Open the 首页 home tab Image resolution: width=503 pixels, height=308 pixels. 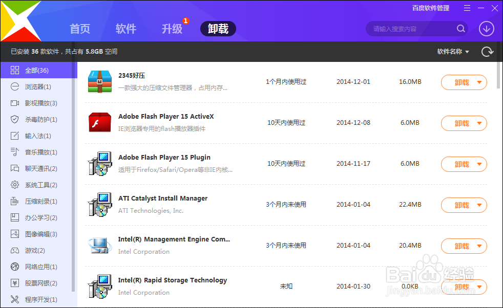pyautogui.click(x=80, y=29)
